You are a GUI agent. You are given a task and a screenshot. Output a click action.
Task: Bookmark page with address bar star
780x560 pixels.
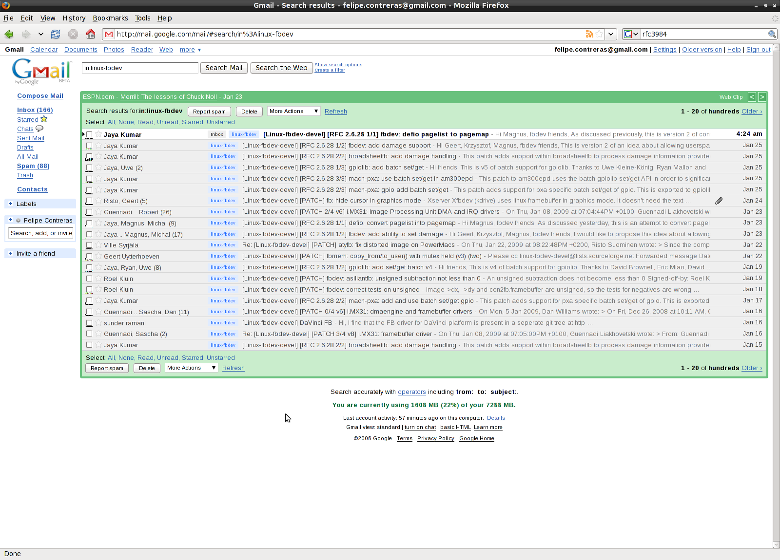(x=599, y=34)
